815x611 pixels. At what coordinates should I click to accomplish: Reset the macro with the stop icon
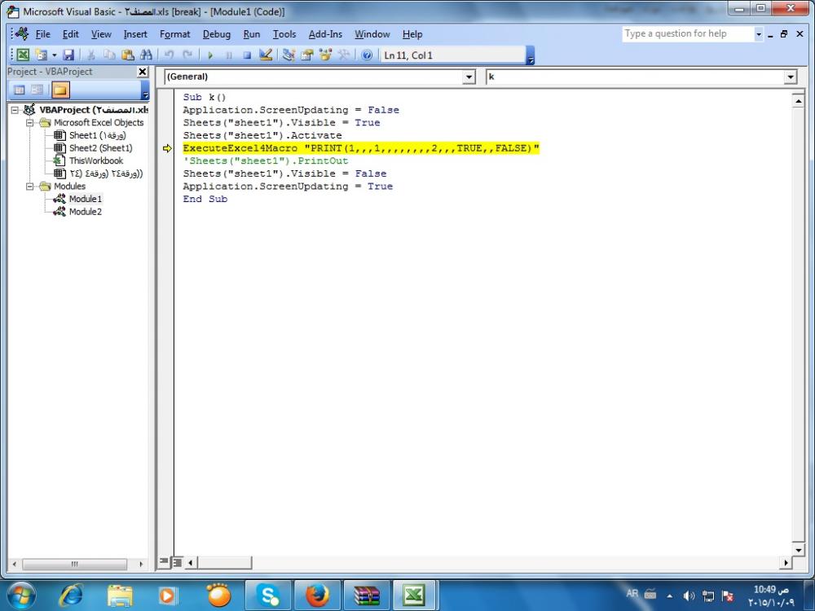tap(247, 55)
